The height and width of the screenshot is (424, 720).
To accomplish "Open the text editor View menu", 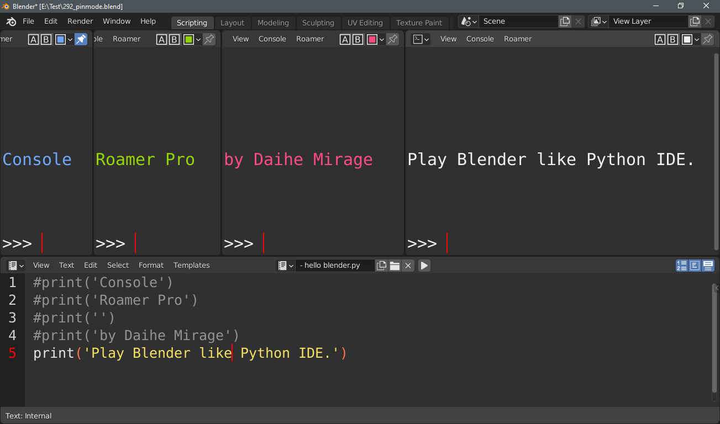I will [x=41, y=266].
